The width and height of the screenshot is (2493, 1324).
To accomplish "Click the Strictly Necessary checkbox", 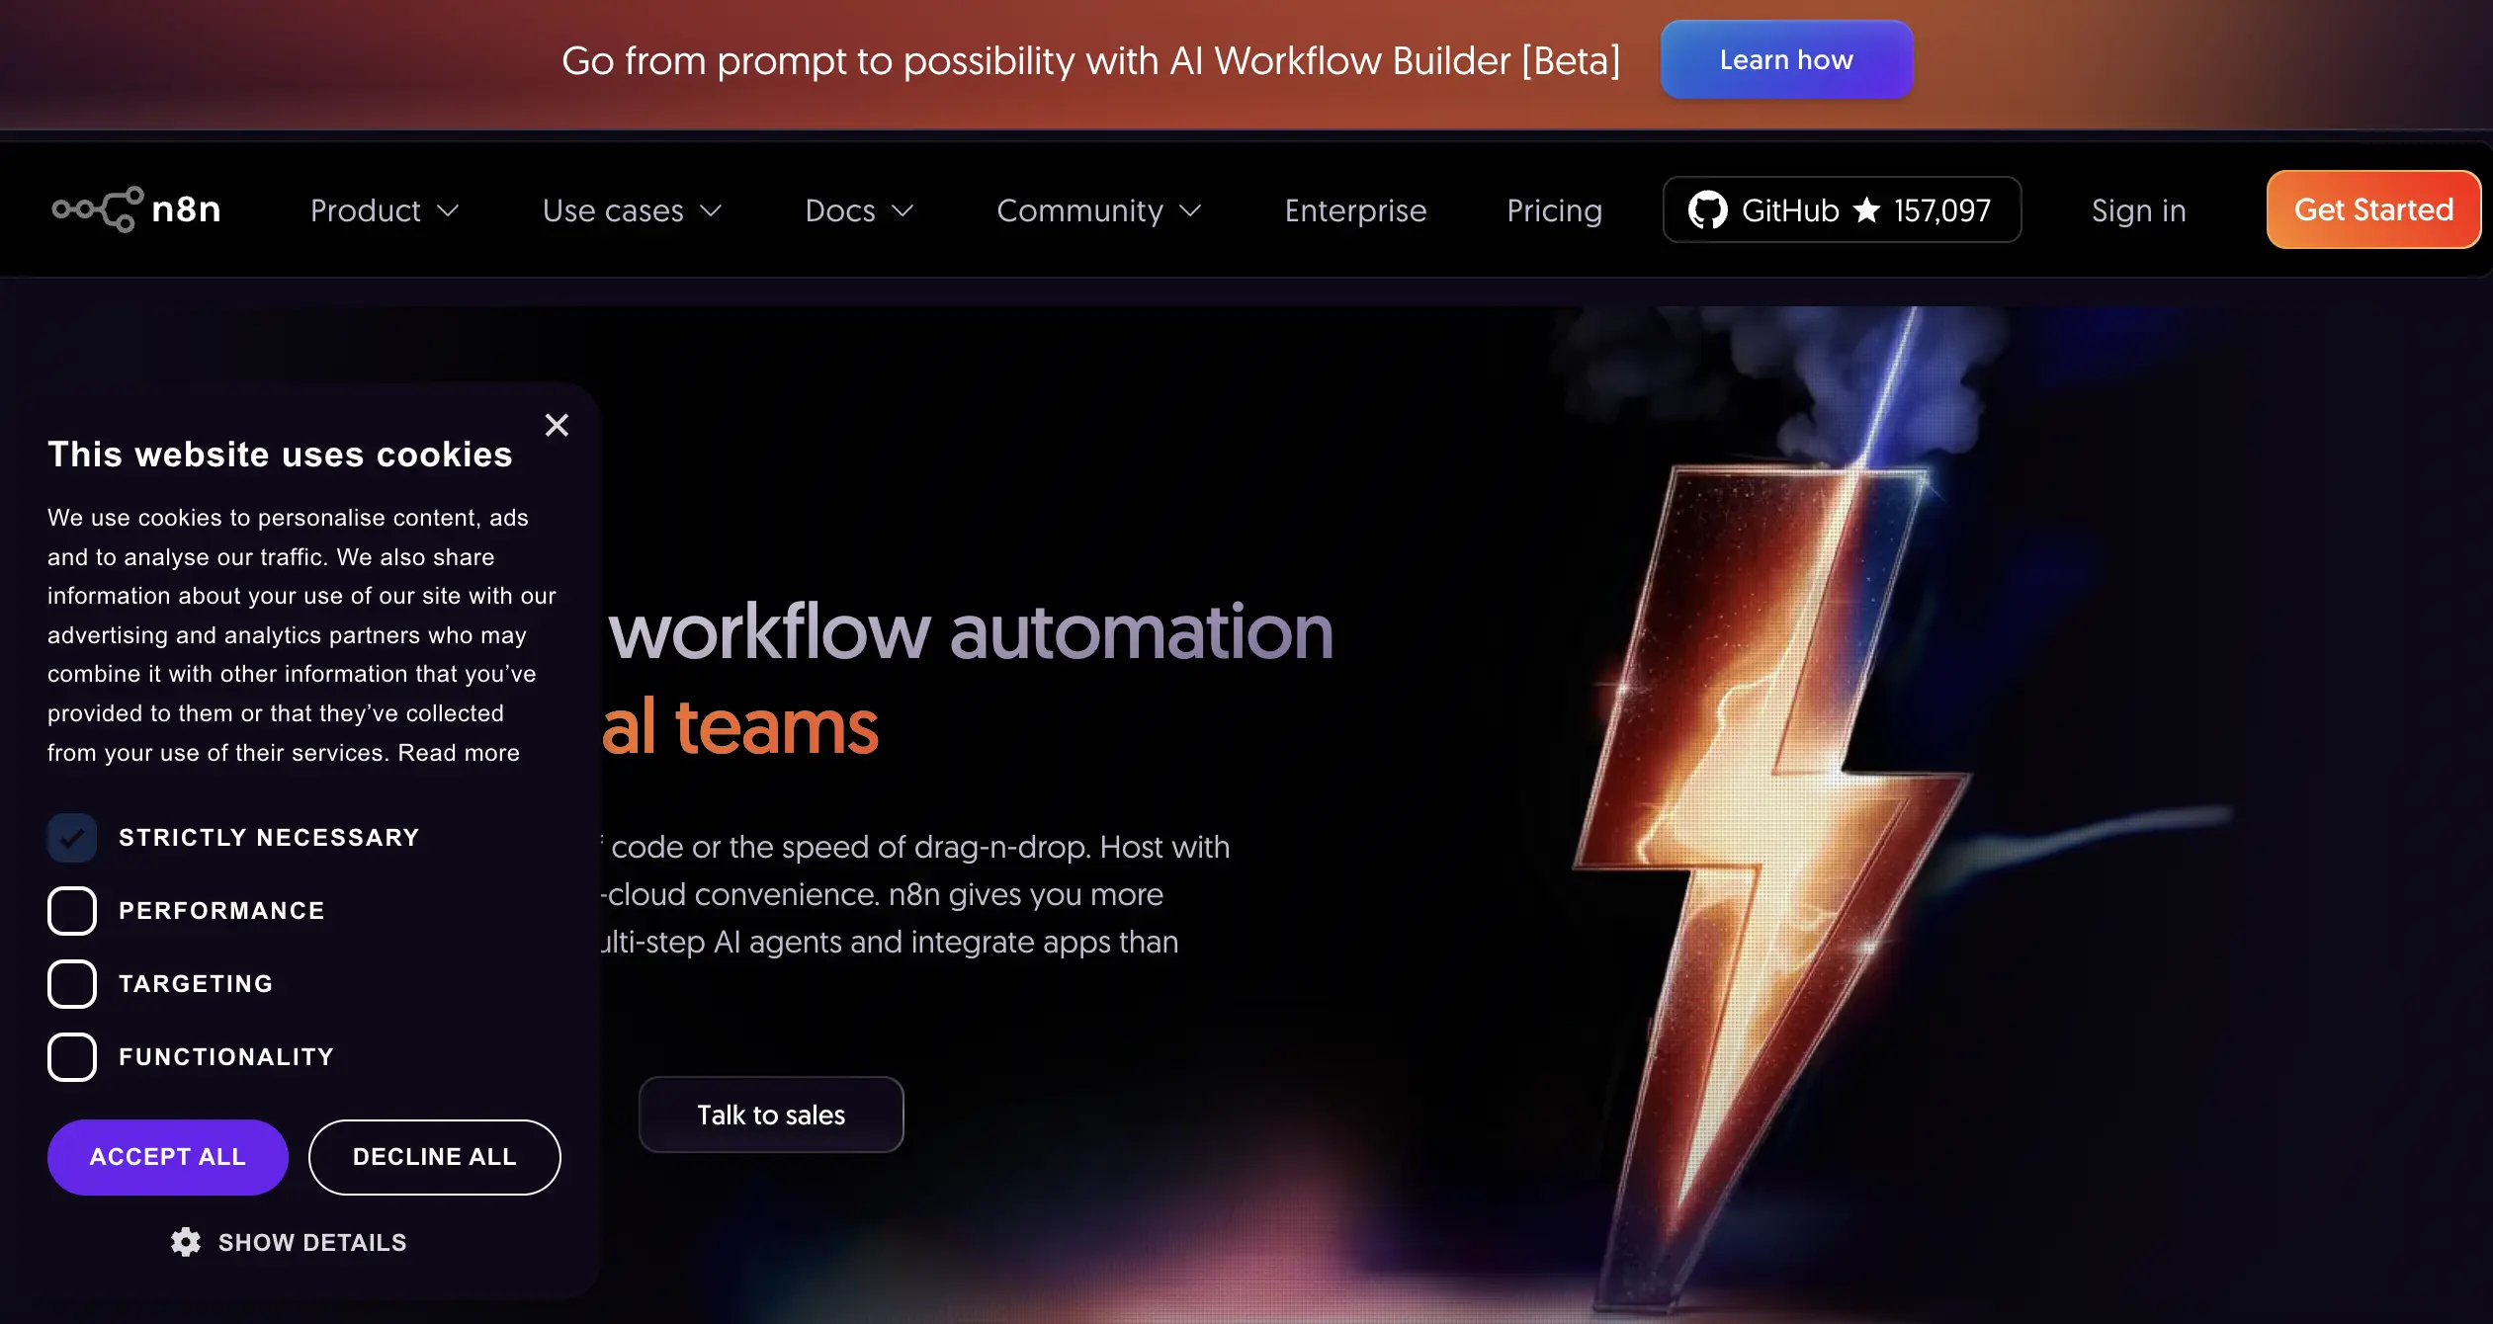I will pos(72,838).
